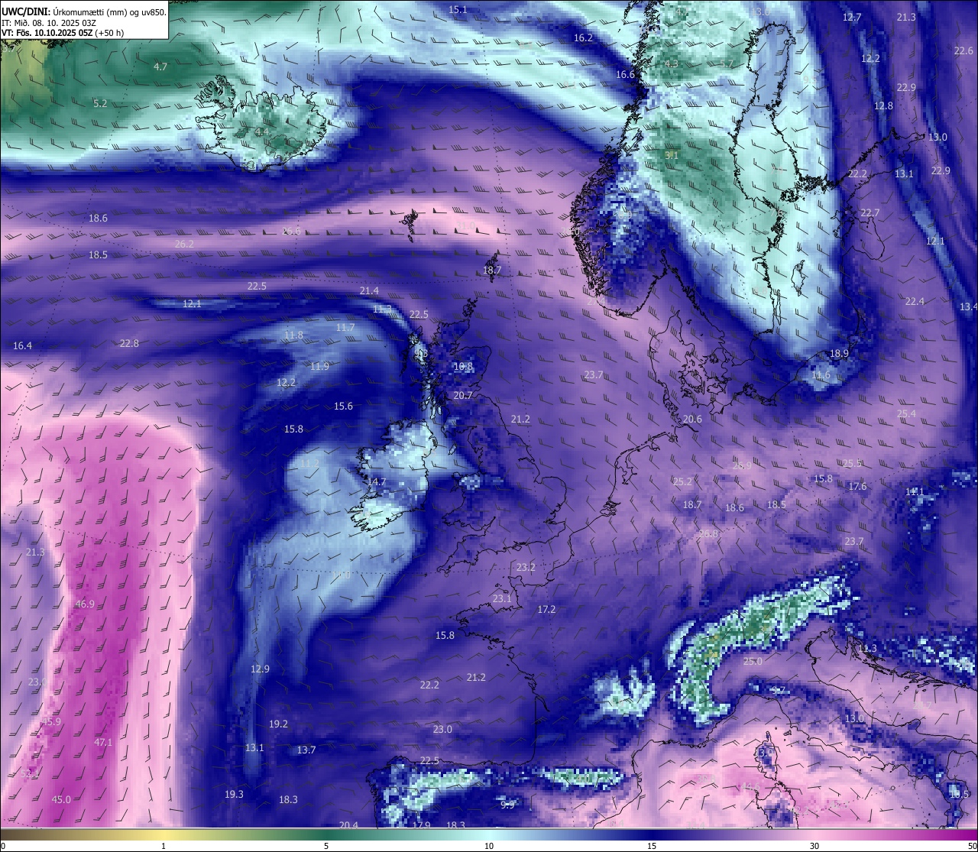Click the 16.6 value off Norway
The image size is (978, 852).
pos(625,74)
